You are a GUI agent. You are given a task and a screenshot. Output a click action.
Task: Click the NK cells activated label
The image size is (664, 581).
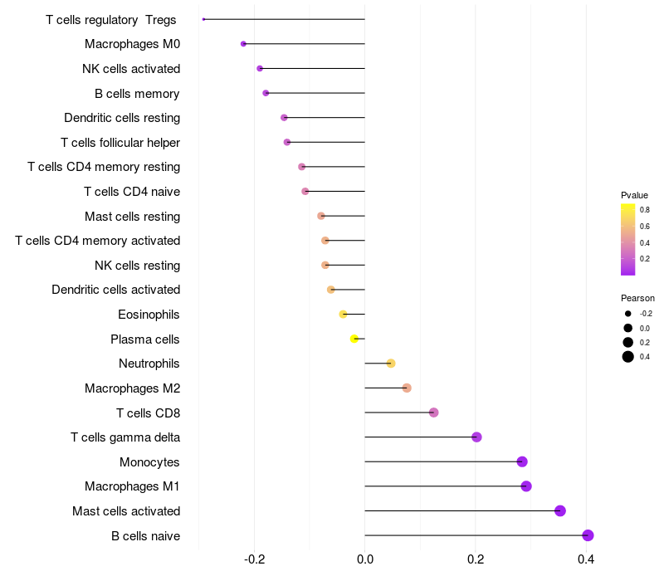131,69
